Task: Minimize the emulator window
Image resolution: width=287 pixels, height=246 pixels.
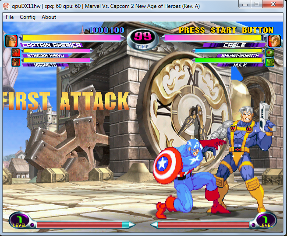Action: (245, 4)
